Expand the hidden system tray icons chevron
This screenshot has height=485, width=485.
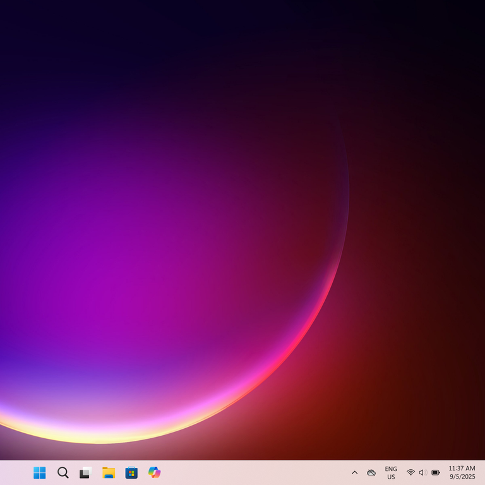(x=354, y=472)
